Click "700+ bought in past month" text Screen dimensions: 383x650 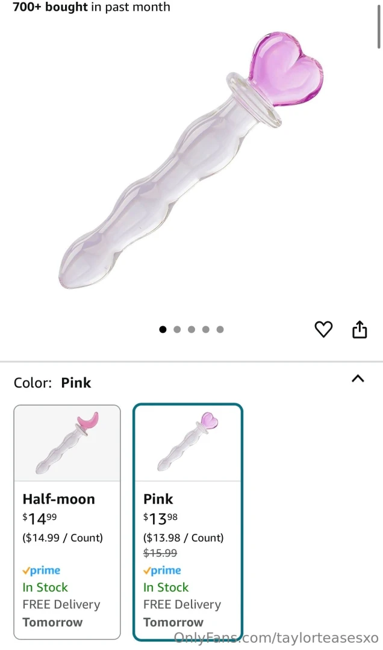(92, 7)
